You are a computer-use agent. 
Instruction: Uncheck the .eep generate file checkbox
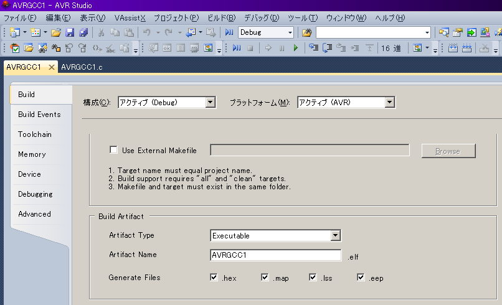361,277
